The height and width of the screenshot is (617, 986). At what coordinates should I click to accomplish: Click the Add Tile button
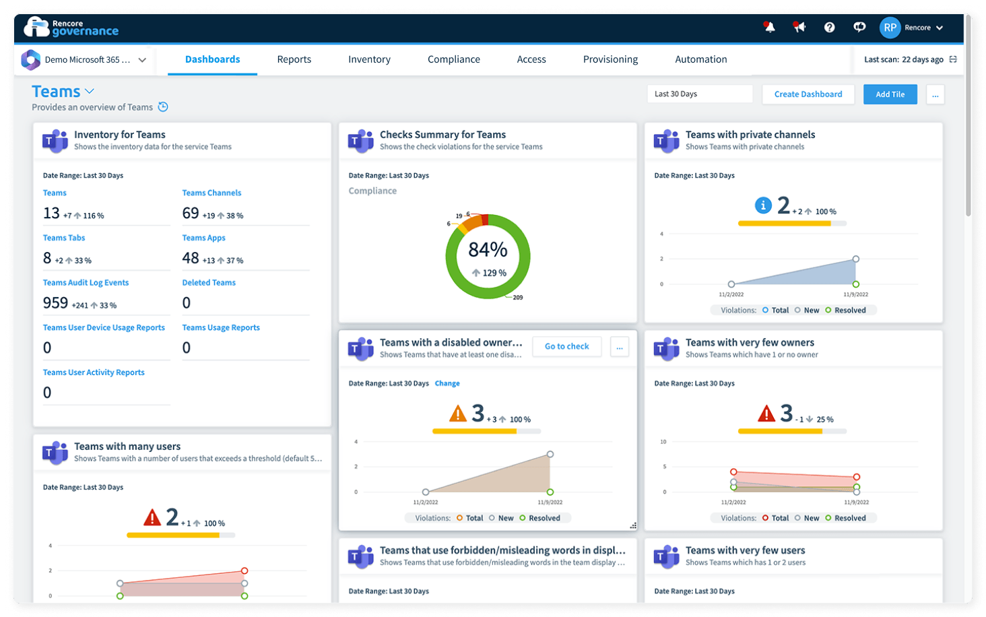(890, 94)
